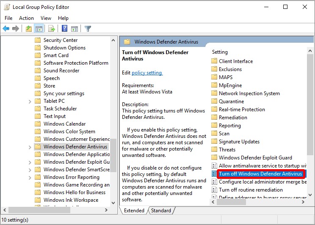Select Turn off Windows Defender Antivirus setting
315x225 pixels.
(260, 174)
